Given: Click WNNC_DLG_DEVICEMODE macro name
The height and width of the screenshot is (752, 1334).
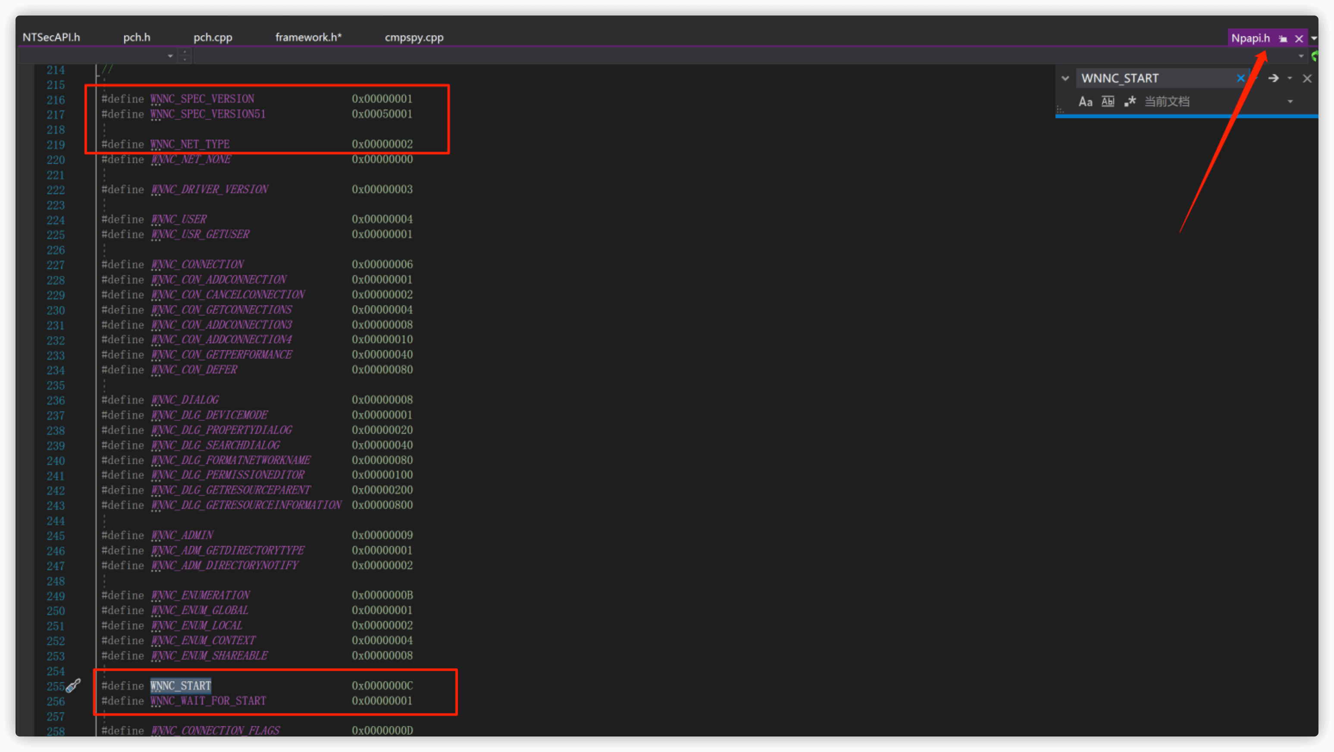Looking at the screenshot, I should pyautogui.click(x=209, y=415).
